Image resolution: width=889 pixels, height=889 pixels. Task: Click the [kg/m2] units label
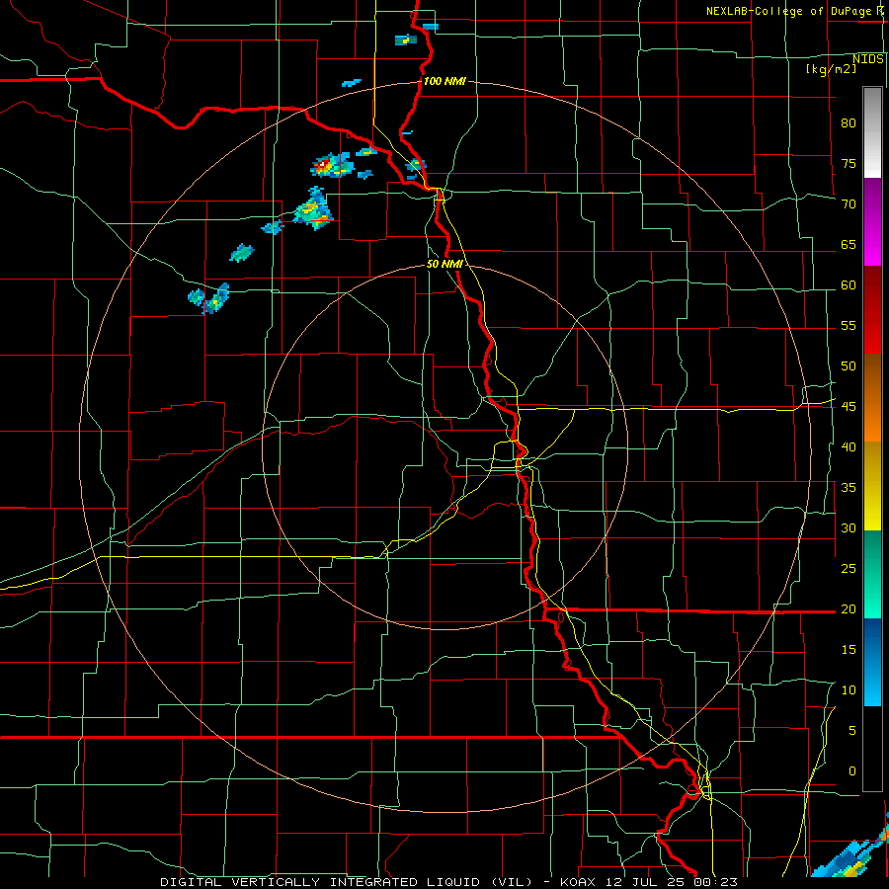tap(831, 69)
